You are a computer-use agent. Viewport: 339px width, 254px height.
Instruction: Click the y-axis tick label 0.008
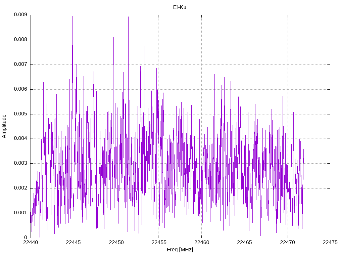pos(21,40)
